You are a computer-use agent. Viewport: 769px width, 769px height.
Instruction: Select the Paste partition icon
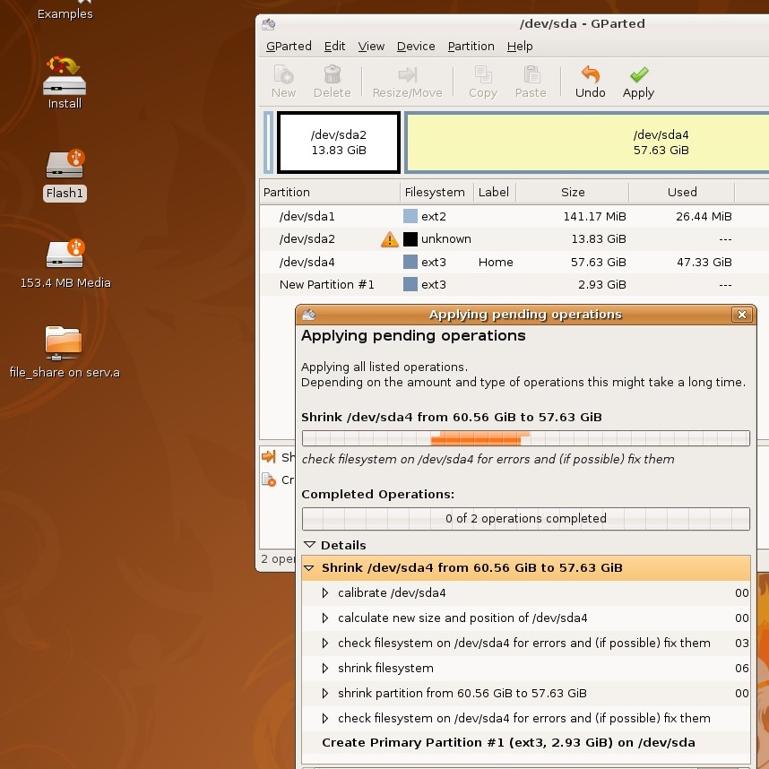click(530, 82)
